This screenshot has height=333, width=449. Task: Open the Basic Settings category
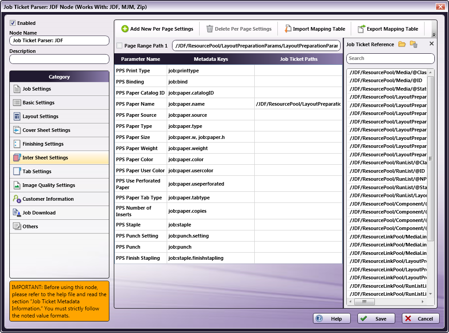point(59,103)
